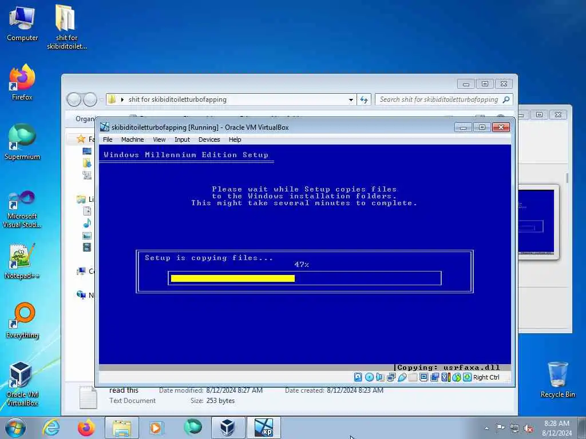Screen dimensions: 586x439
Task: Open the Machine menu in VirtualBox
Action: pyautogui.click(x=132, y=139)
